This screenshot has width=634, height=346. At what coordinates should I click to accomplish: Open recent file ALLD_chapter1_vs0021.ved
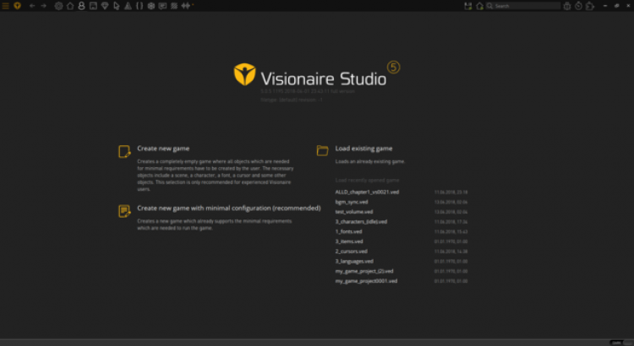(367, 192)
